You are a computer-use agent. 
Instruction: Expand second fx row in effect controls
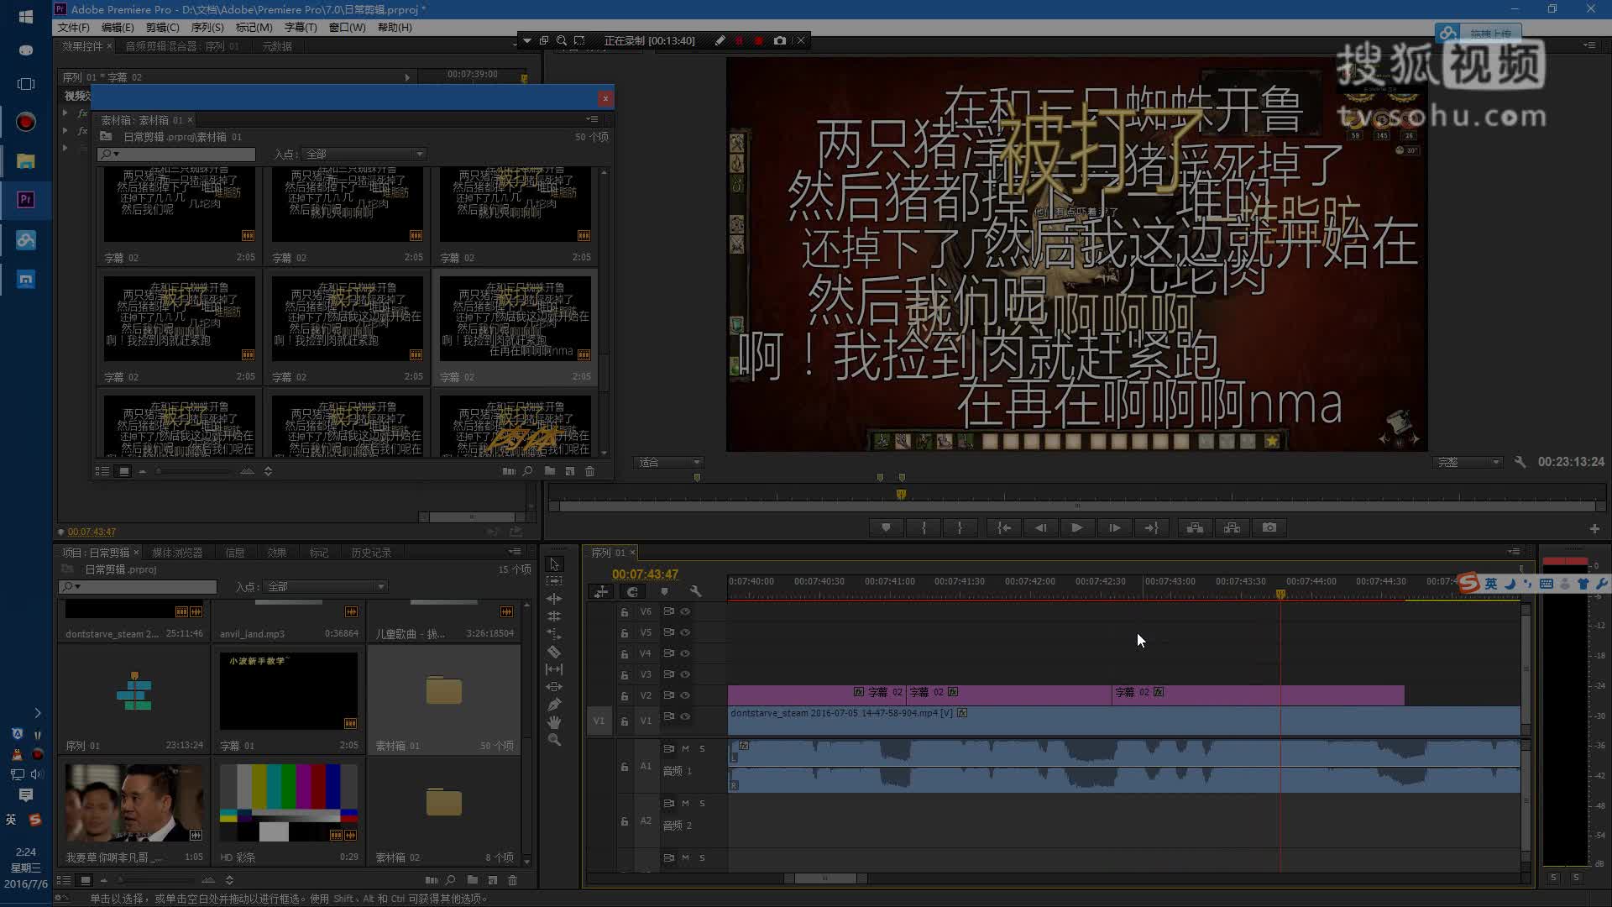coord(65,130)
